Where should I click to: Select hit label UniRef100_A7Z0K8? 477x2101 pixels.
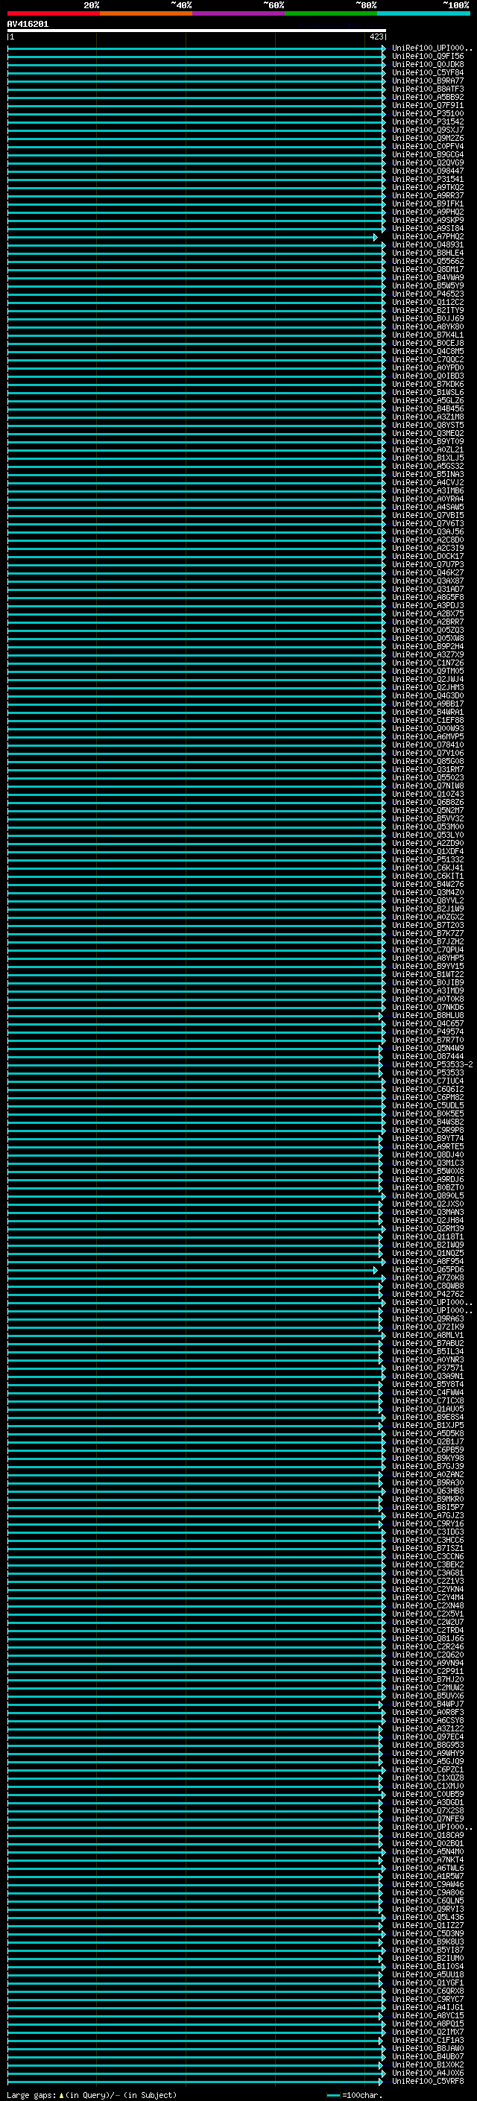tap(428, 1279)
